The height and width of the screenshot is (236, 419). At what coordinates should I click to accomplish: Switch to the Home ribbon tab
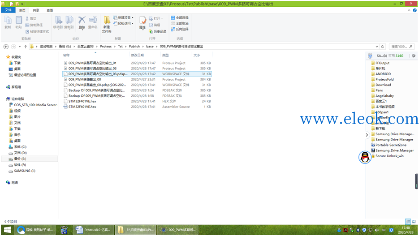[22, 10]
